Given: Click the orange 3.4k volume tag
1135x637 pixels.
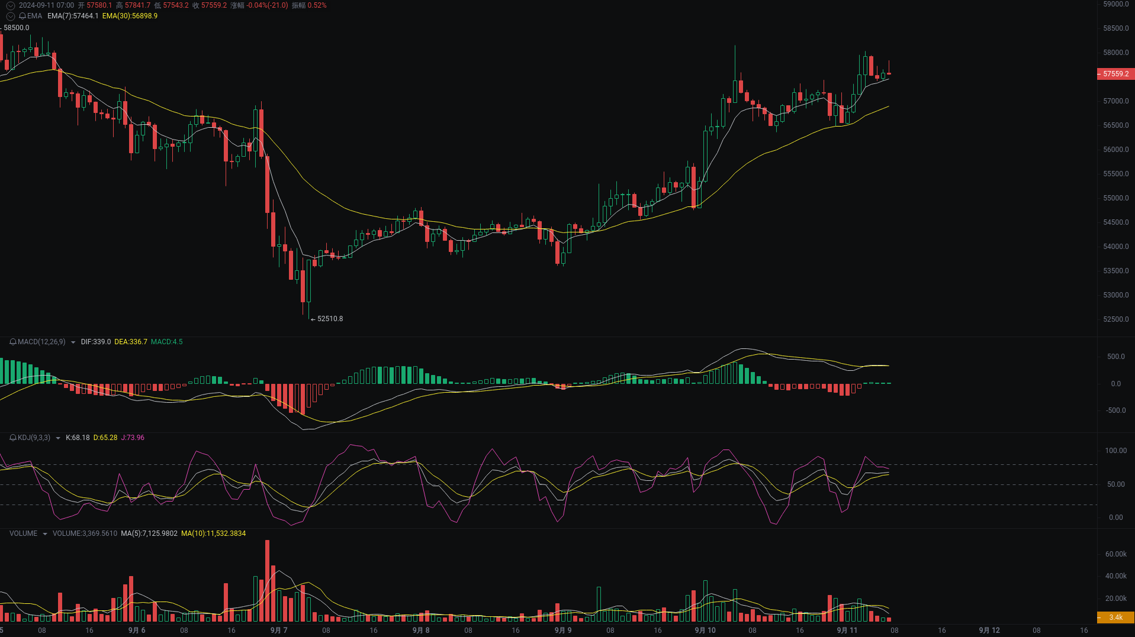Looking at the screenshot, I should point(1115,616).
